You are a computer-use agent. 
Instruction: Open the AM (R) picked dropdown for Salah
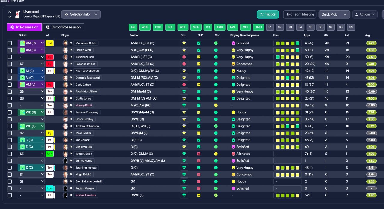pos(31,43)
